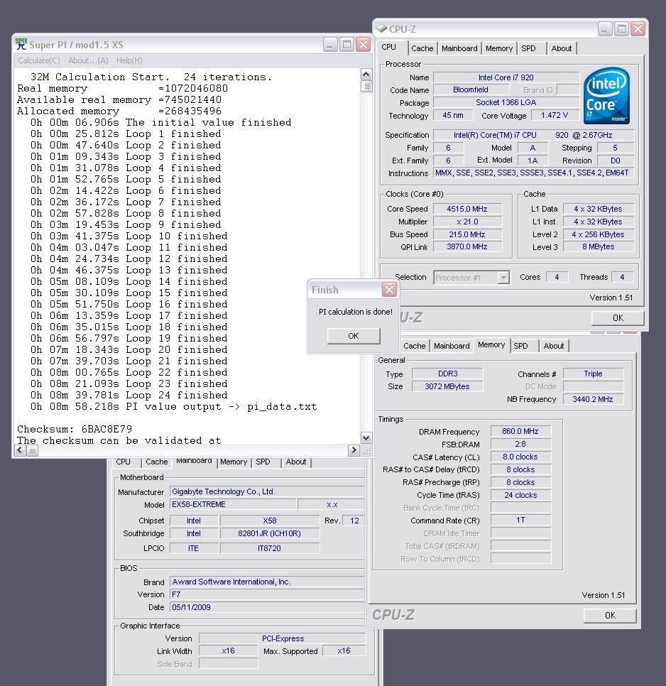Image resolution: width=666 pixels, height=686 pixels.
Task: Minimize the Super PI window
Action: point(330,45)
